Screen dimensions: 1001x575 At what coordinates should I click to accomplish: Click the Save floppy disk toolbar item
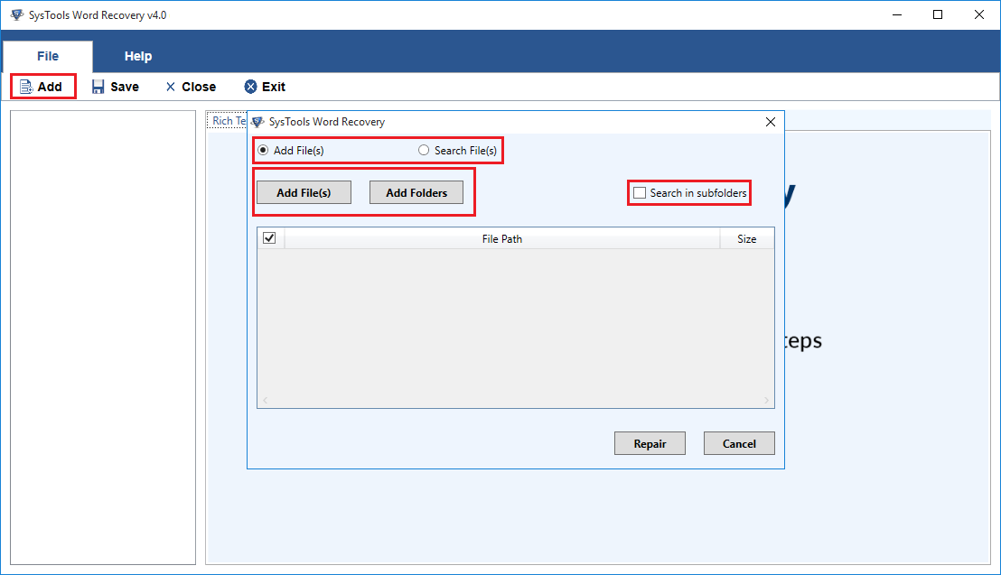pos(115,87)
